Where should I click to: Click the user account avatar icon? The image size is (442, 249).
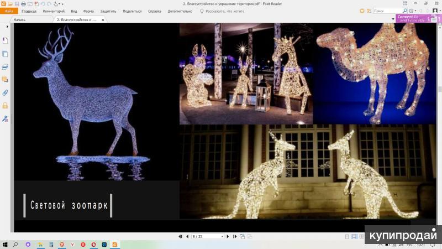[435, 11]
